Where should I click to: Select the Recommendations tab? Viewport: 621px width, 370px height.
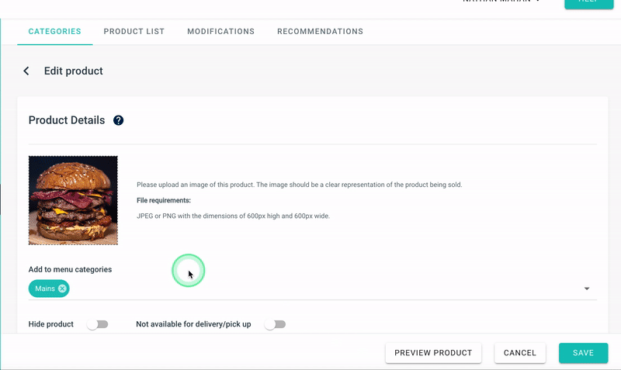(320, 32)
